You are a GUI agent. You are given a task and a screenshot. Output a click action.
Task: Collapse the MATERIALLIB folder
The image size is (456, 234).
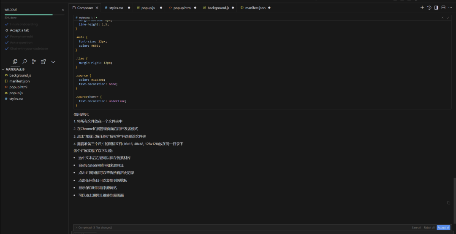point(15,69)
